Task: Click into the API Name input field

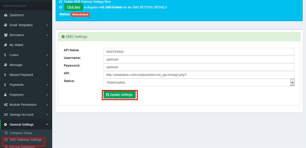Action: [x=199, y=52]
